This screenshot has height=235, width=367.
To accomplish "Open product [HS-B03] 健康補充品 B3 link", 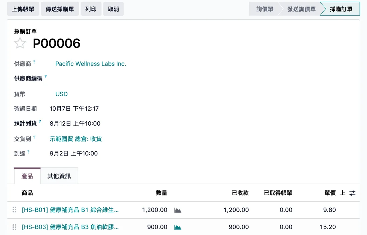I will coord(70,227).
